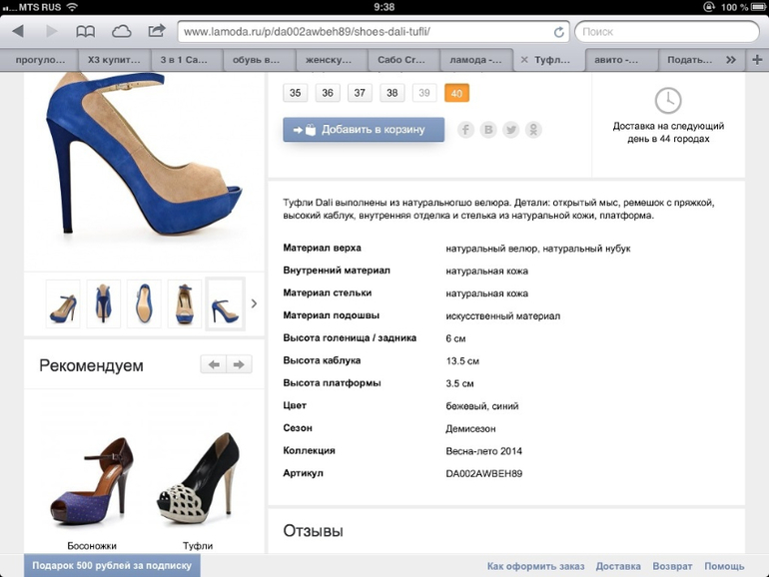Click article number DA002AWBEH89
769x577 pixels.
484,473
